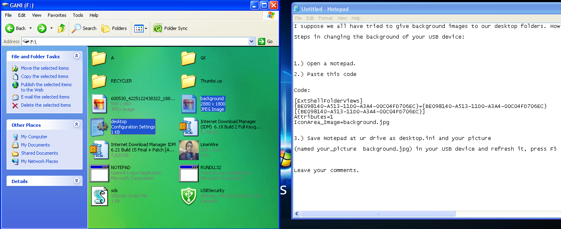This screenshot has height=229, width=561.
Task: Select the 600530_4225122438322 JPEG image icon
Action: click(x=99, y=104)
